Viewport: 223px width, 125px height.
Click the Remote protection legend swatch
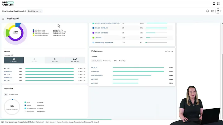tap(25, 105)
